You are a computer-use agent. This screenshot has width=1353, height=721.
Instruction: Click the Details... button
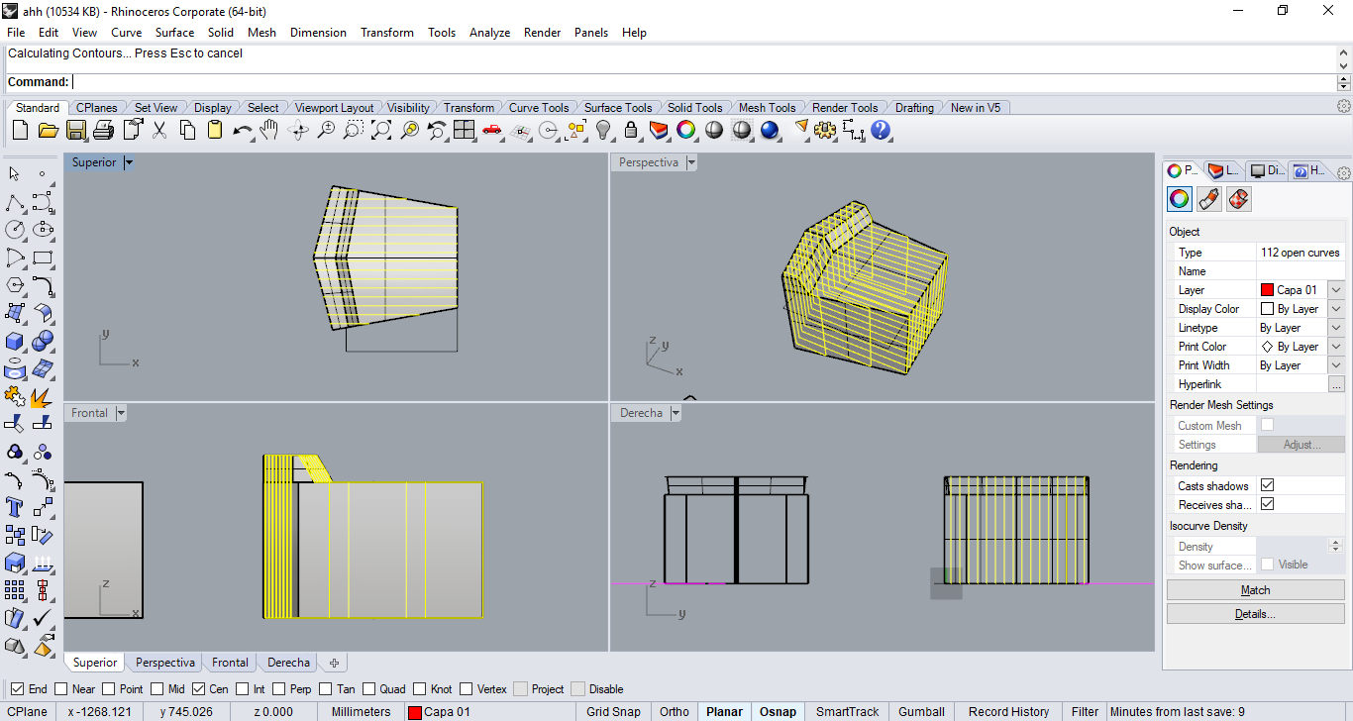click(1255, 614)
